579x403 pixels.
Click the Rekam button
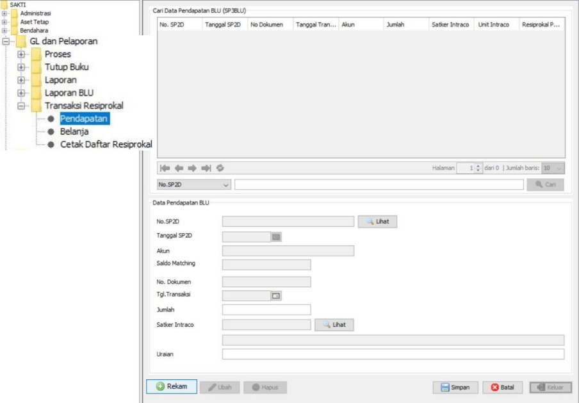click(171, 386)
